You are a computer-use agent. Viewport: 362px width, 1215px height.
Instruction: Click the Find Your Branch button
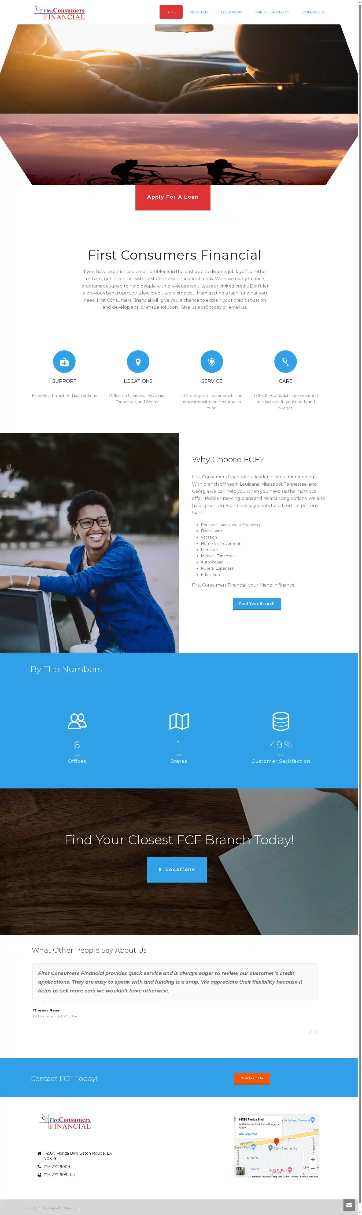[256, 604]
